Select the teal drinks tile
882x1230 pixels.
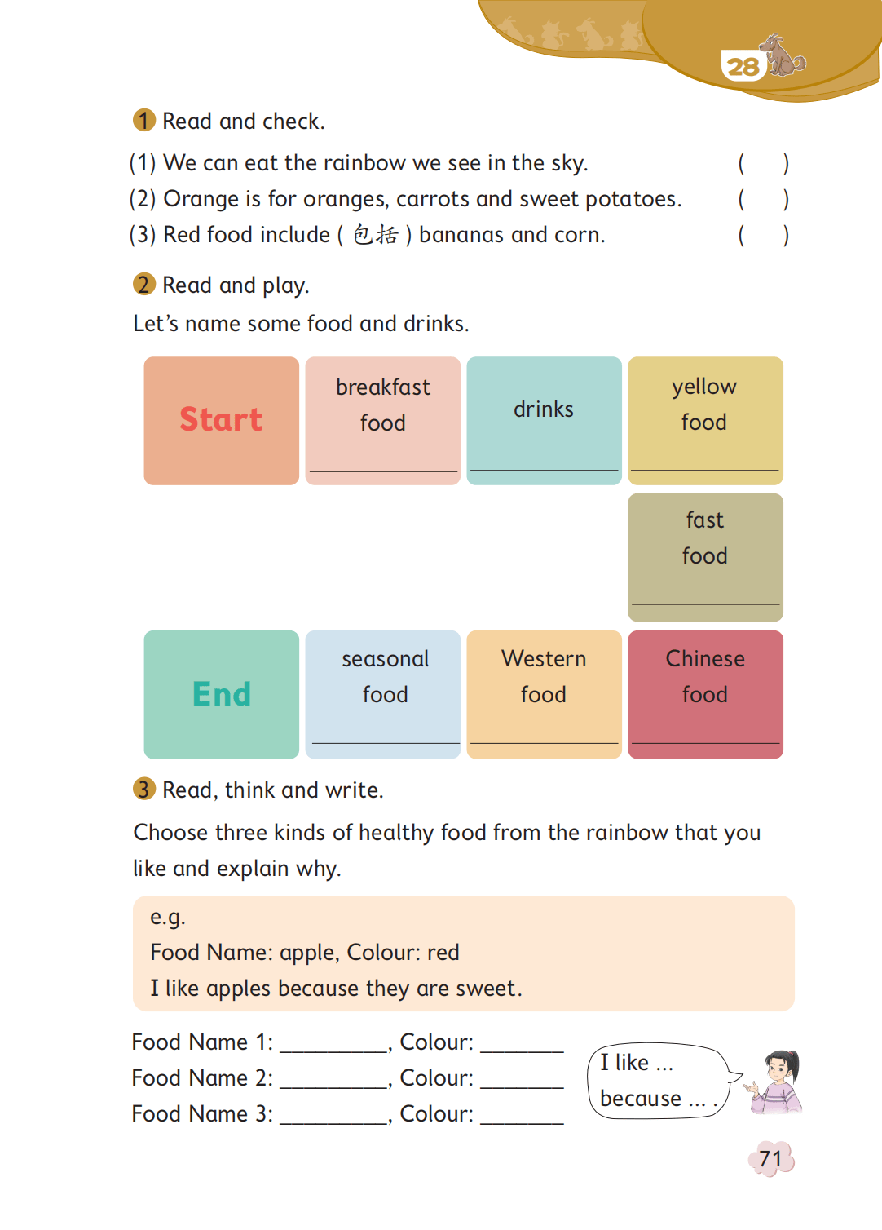coord(544,410)
